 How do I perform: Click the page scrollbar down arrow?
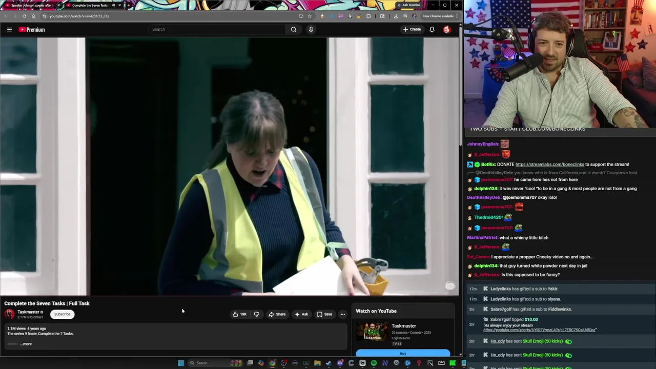pyautogui.click(x=460, y=355)
